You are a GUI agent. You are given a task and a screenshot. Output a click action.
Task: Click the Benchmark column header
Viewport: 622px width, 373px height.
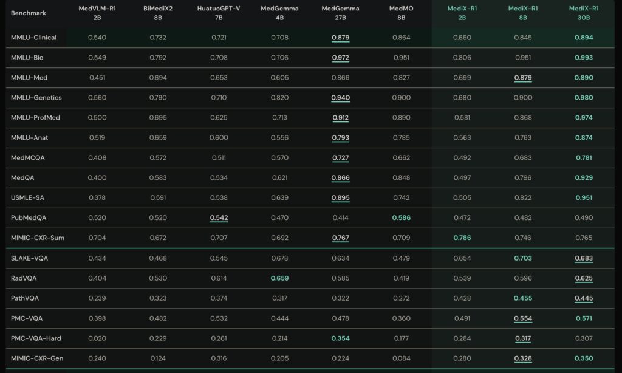[29, 13]
